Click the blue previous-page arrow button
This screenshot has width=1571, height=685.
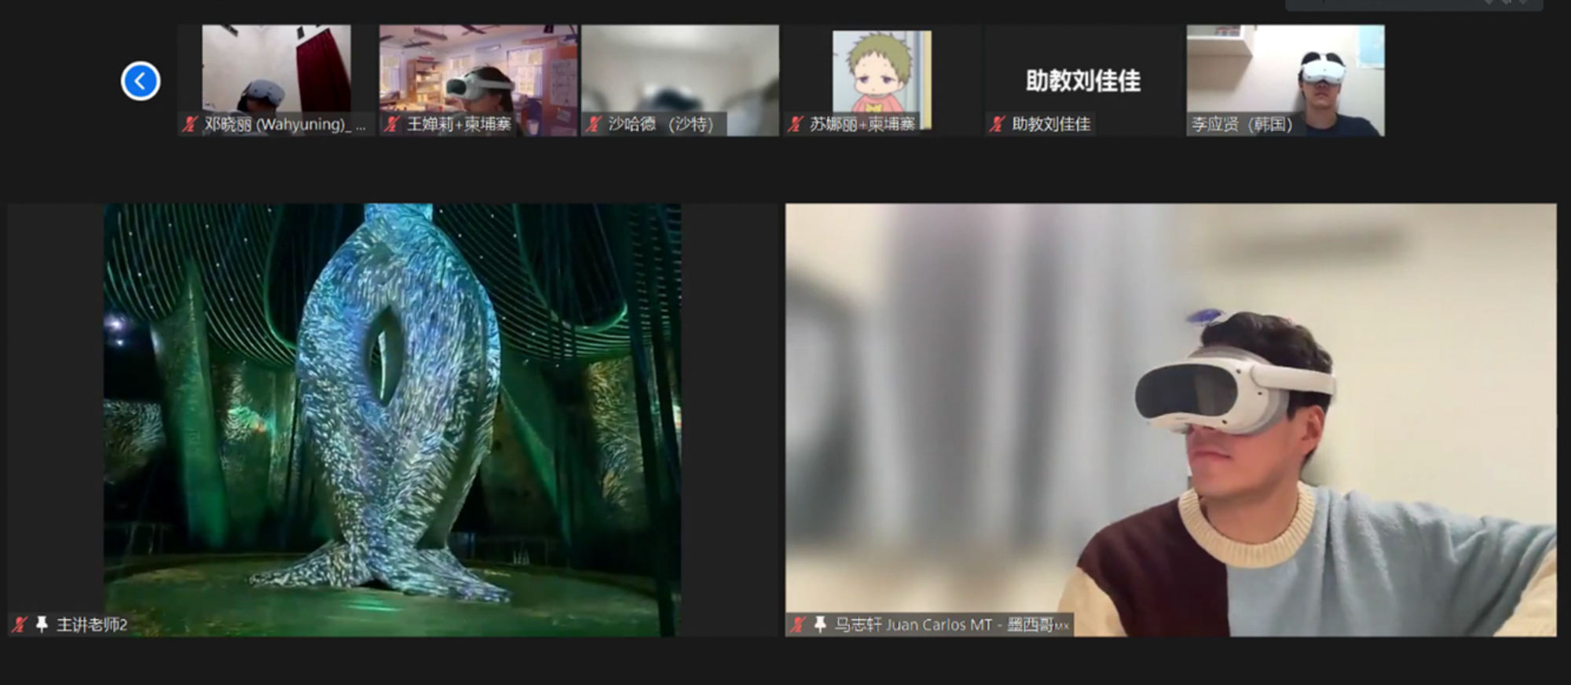pos(141,81)
